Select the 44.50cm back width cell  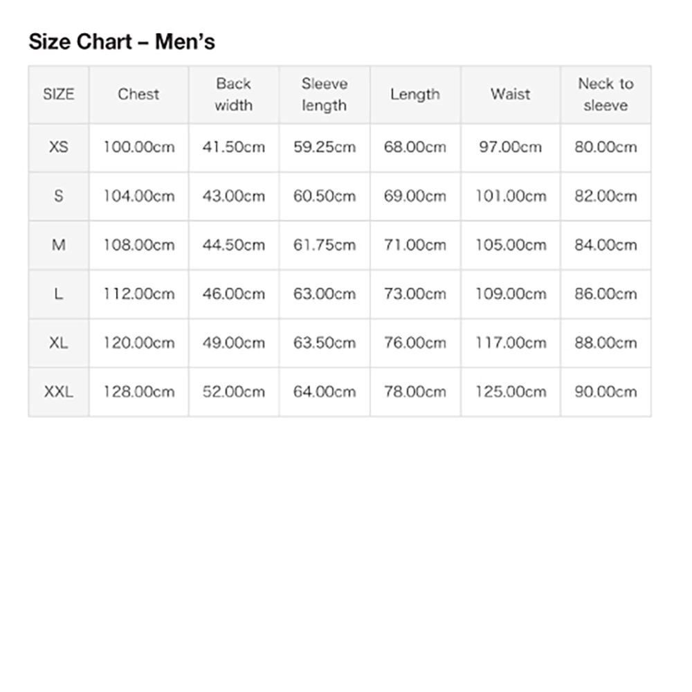[234, 246]
